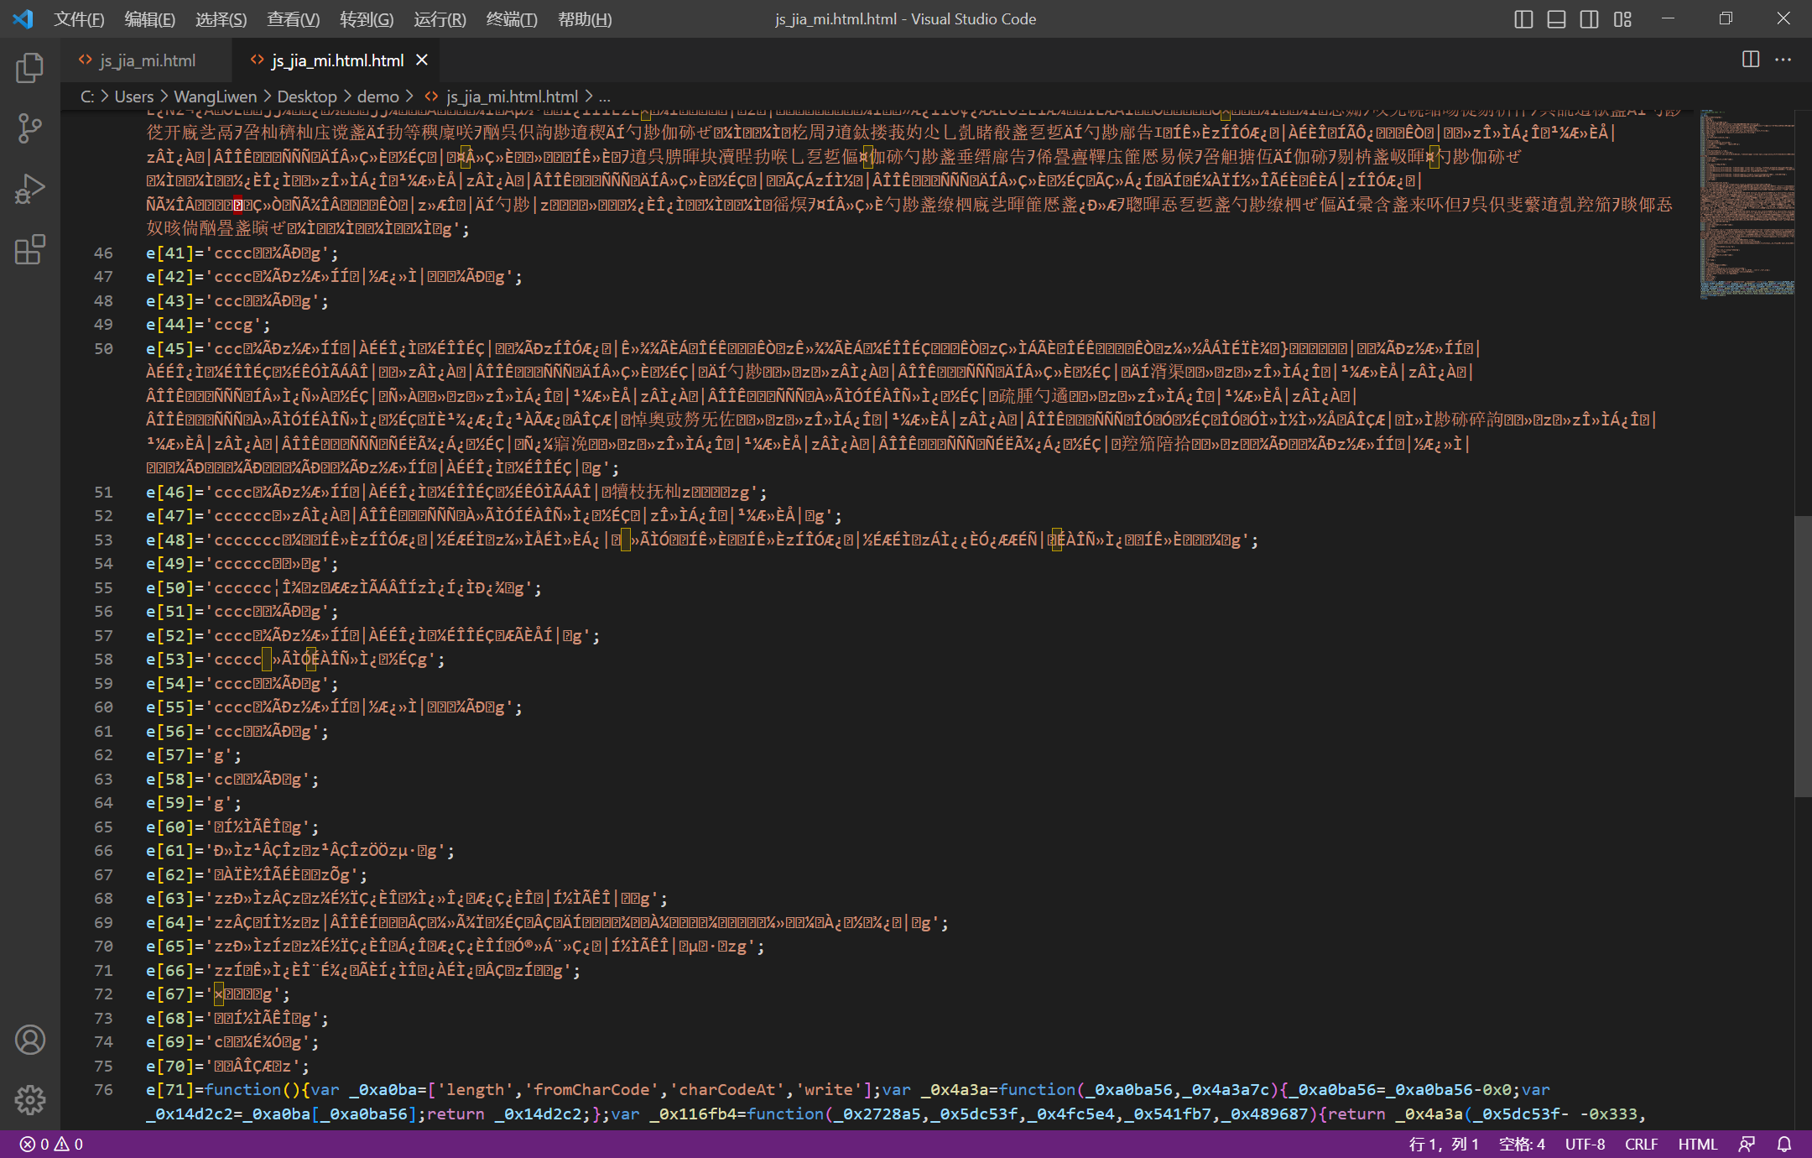This screenshot has width=1812, height=1158.
Task: Open the 终端(T) menu
Action: tap(512, 18)
